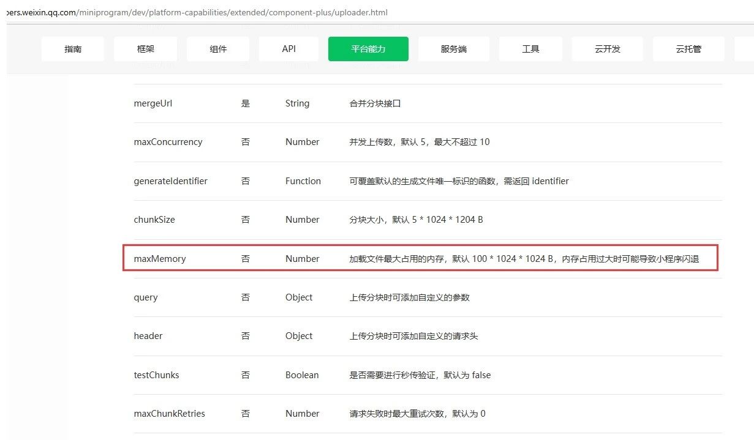
Task: Click the 加载文件最大占用的内存 description
Action: pos(524,259)
